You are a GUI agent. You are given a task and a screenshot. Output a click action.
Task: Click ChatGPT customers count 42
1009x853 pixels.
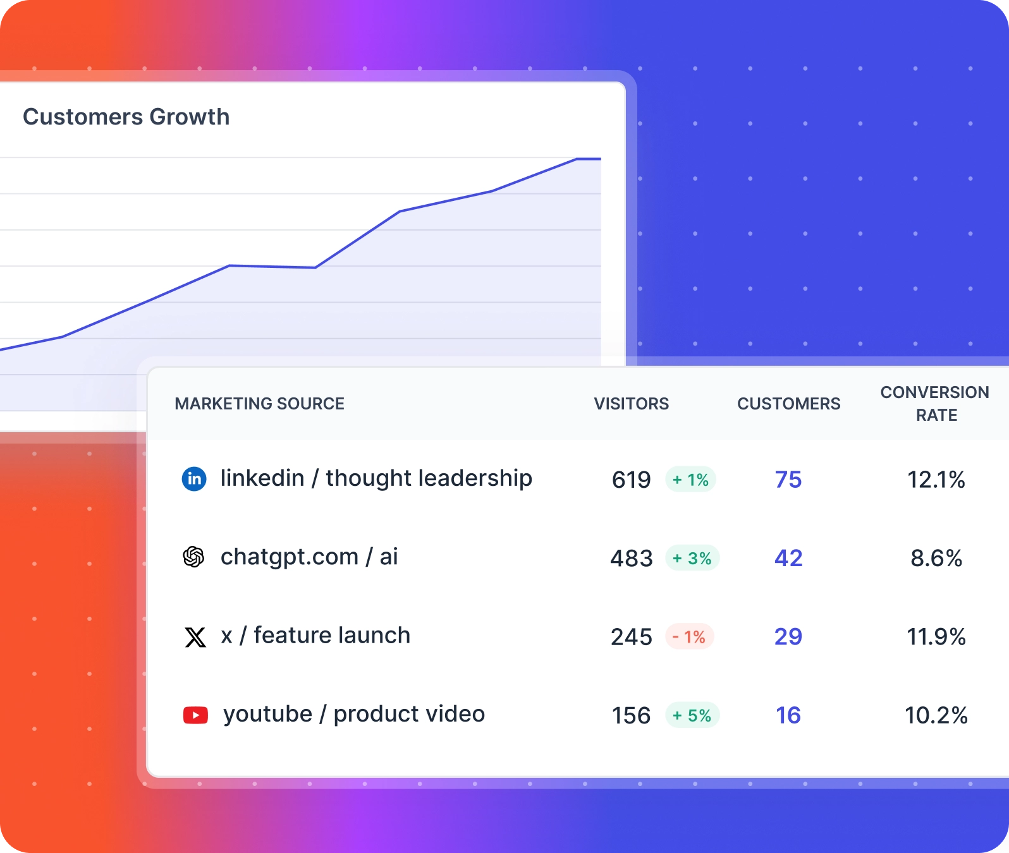pyautogui.click(x=788, y=559)
